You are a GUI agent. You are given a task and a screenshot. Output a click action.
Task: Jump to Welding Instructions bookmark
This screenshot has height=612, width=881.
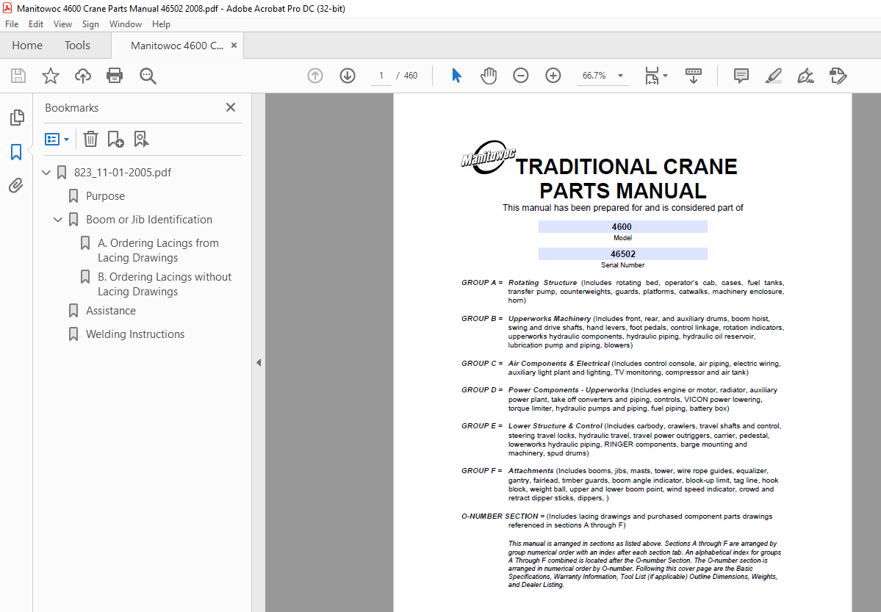click(x=135, y=334)
